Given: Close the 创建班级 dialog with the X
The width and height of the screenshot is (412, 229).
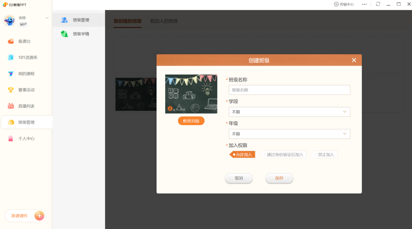Looking at the screenshot, I should click(x=354, y=60).
